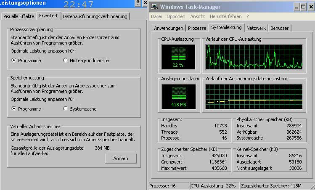Click the Maximalwert value 435660
Image resolution: width=315 pixels, height=190 pixels.
(219, 168)
